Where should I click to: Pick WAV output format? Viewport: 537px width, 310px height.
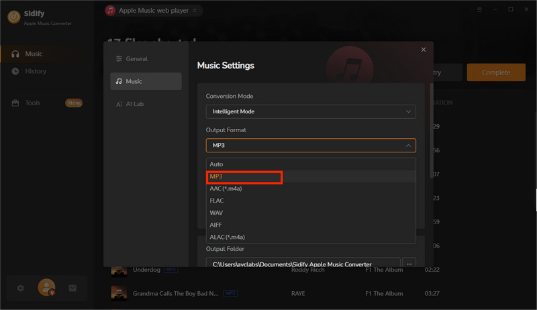coord(311,213)
